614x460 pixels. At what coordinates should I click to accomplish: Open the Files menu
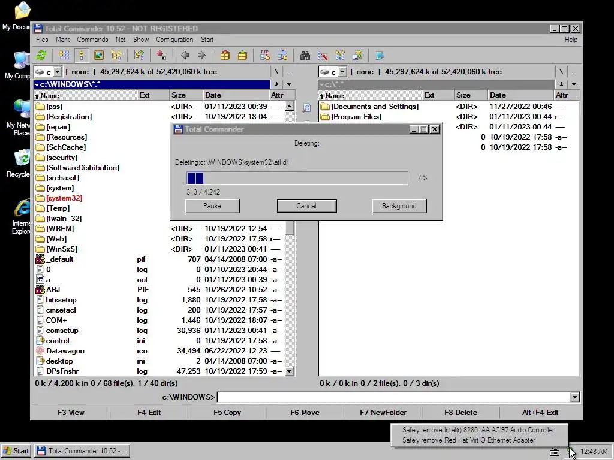(x=42, y=40)
